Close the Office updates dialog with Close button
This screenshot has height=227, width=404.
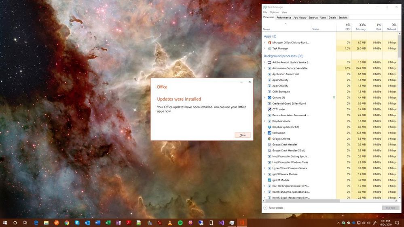coord(243,135)
